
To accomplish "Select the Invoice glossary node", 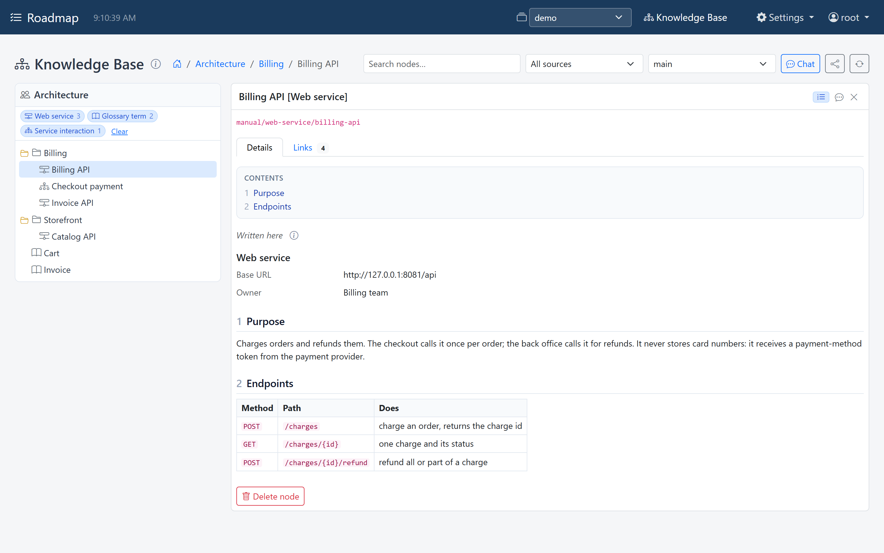I will 118,269.
